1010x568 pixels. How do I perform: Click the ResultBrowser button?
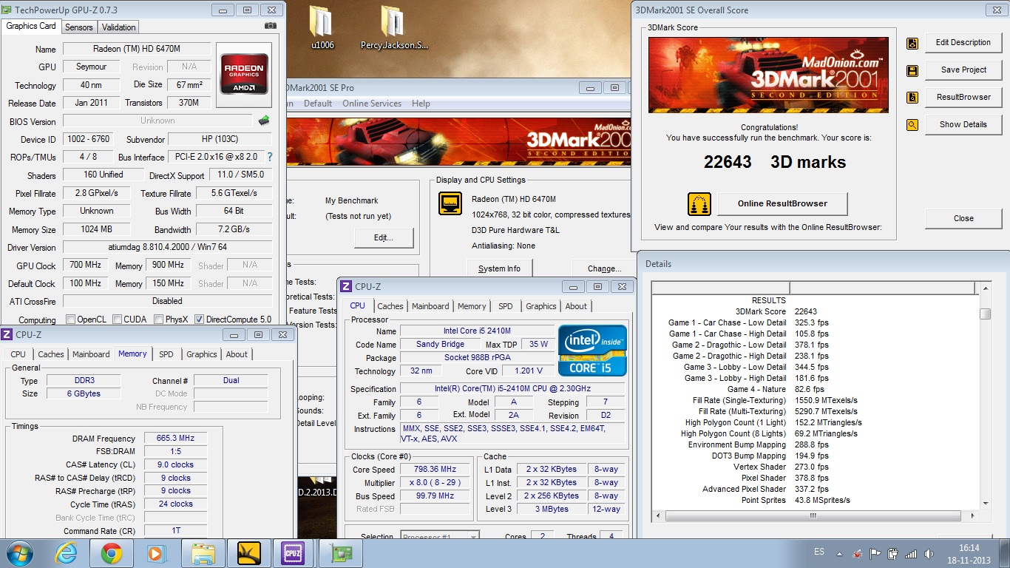click(x=963, y=98)
